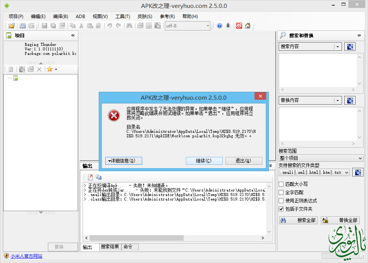The width and height of the screenshot is (368, 263).
Task: Click copy output icon in output panel
Action: pos(98,177)
